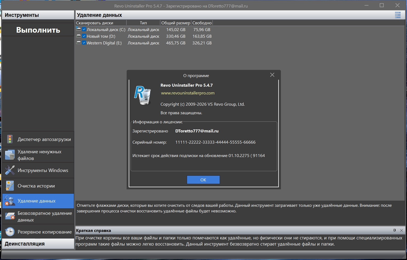Select the Локальный диск (C:) row label

pyautogui.click(x=106, y=30)
